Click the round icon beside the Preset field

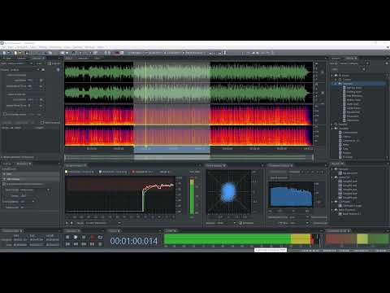click(58, 70)
